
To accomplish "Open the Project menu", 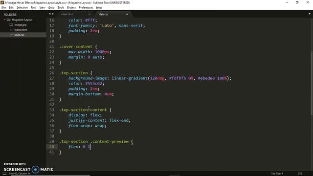I will (71, 8).
